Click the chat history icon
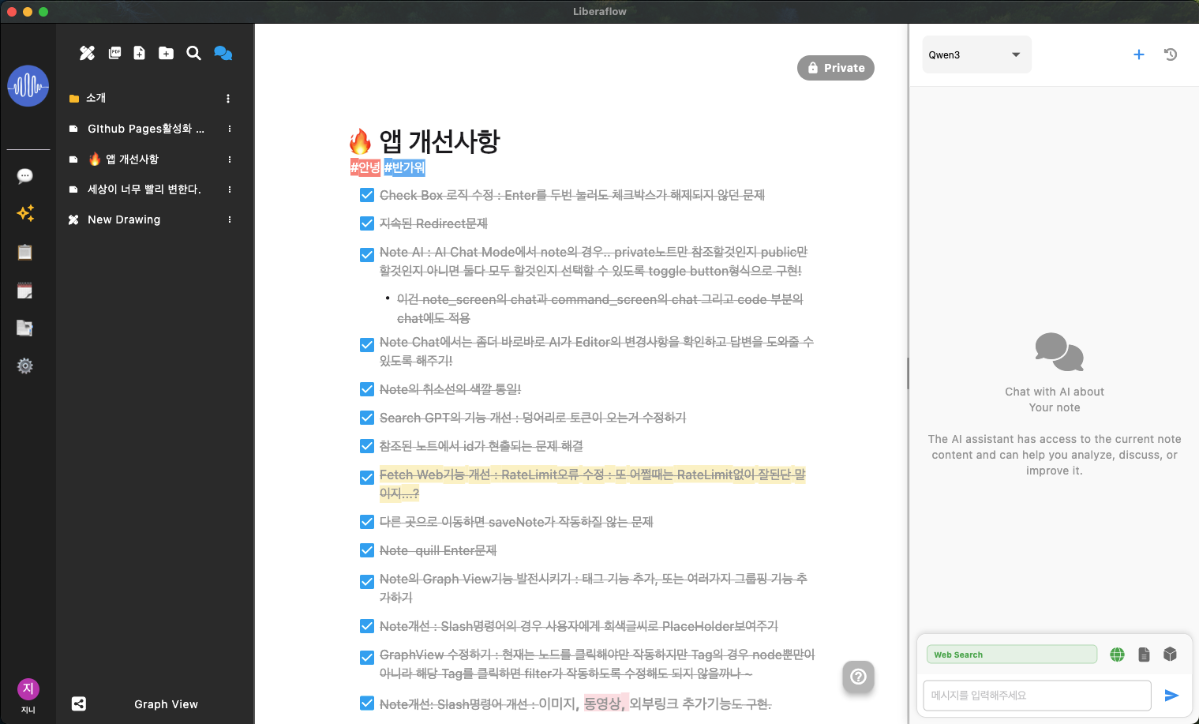Viewport: 1199px width, 724px height. pos(1171,54)
